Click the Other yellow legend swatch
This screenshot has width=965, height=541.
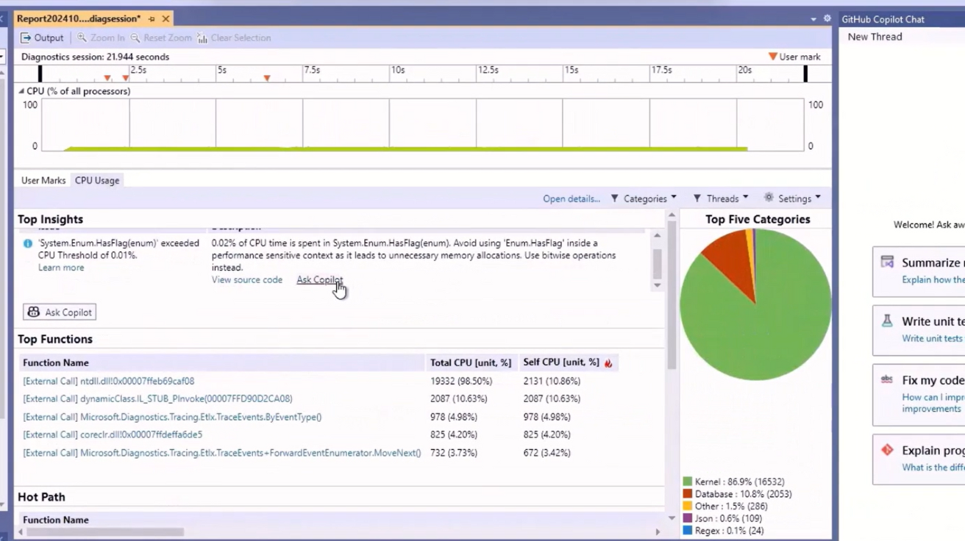pos(688,506)
